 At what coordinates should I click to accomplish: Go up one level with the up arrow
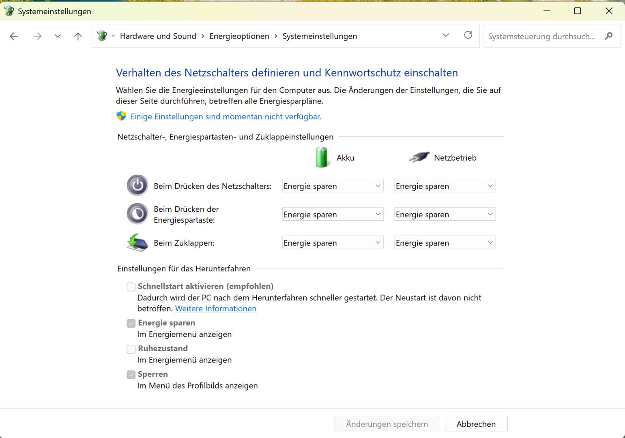click(x=78, y=36)
